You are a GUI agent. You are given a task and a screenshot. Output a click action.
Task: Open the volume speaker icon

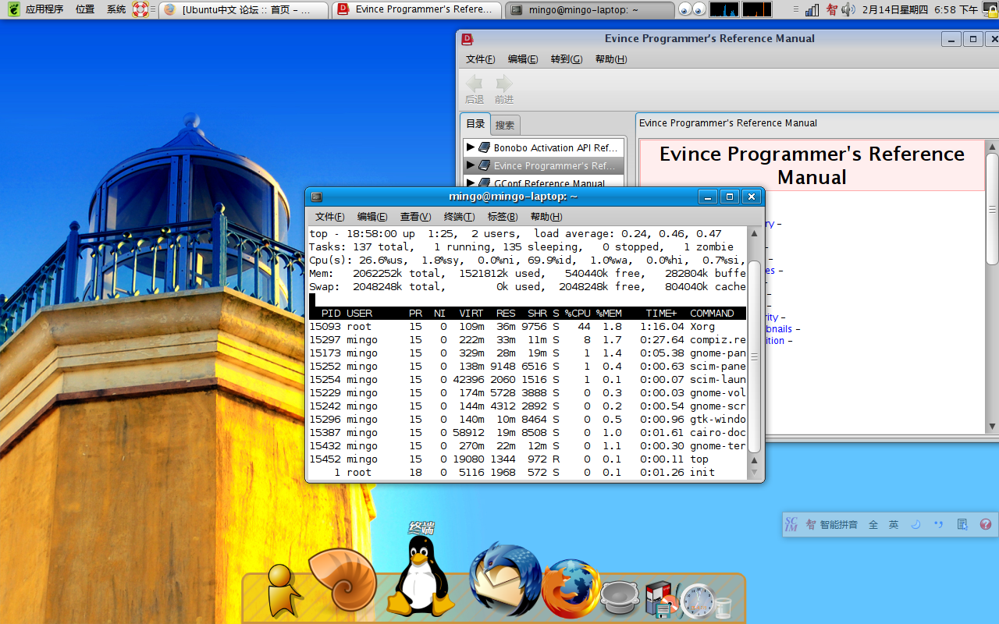point(848,9)
